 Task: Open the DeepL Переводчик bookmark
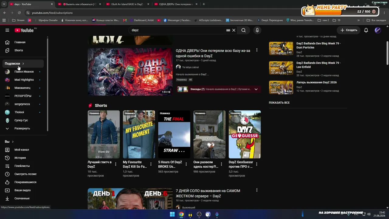pyautogui.click(x=270, y=20)
